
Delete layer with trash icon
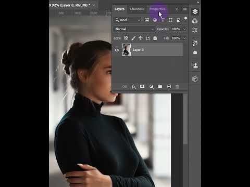click(177, 86)
